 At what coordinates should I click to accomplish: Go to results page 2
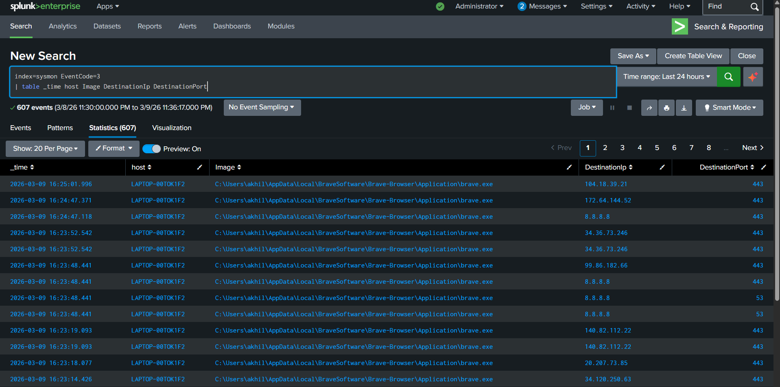pyautogui.click(x=605, y=148)
